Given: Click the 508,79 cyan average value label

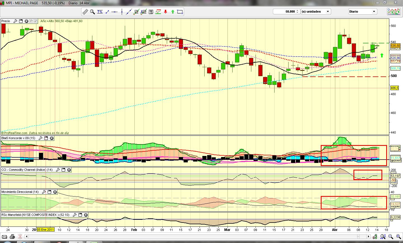Looking at the screenshot, I should [395, 68].
